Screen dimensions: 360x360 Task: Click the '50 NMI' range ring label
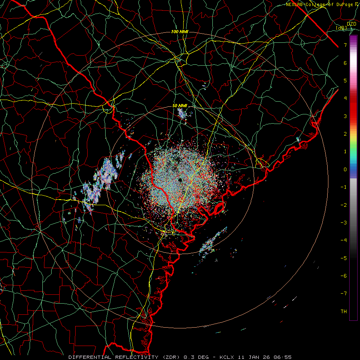click(180, 106)
